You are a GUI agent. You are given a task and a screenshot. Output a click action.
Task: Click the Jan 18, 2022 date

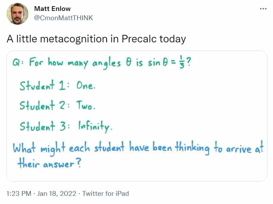(x=57, y=193)
